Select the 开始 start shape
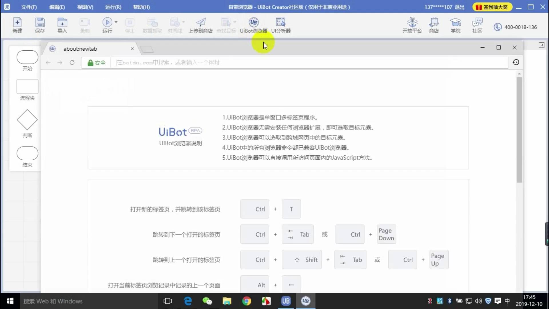The image size is (549, 309). click(27, 57)
